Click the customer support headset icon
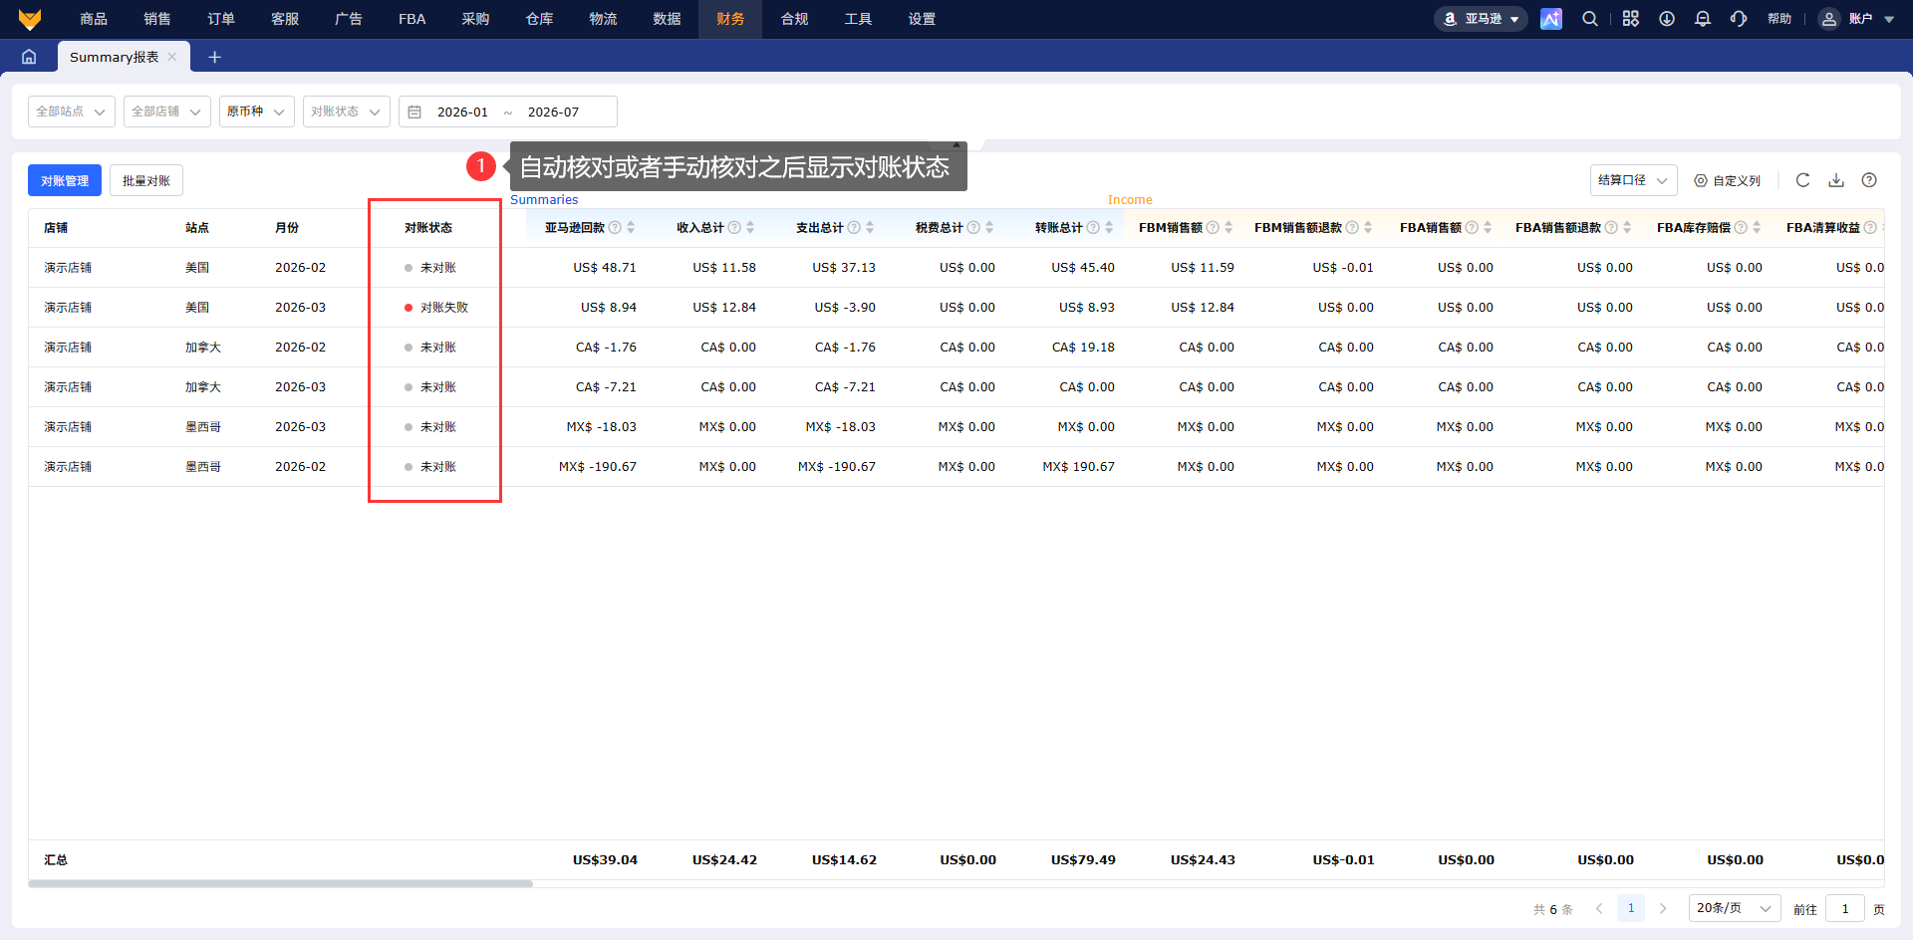1913x940 pixels. click(x=1739, y=19)
